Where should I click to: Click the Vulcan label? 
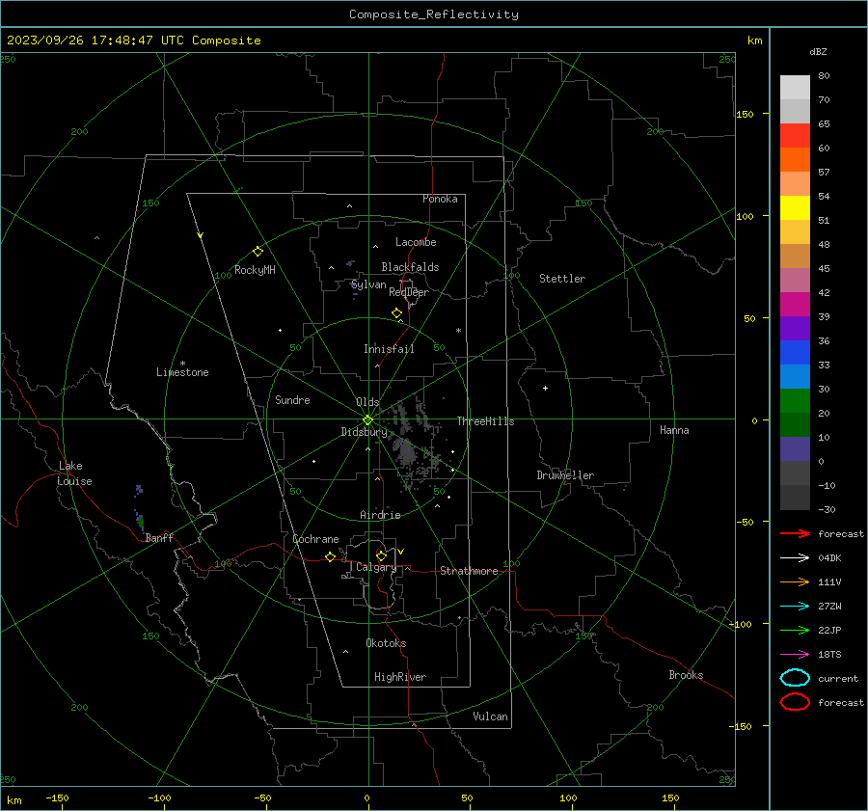(490, 716)
